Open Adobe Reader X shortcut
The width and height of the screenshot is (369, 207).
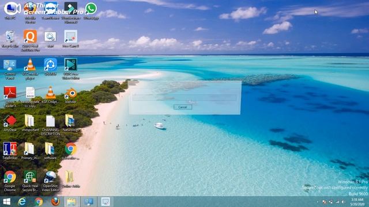[x=10, y=93]
